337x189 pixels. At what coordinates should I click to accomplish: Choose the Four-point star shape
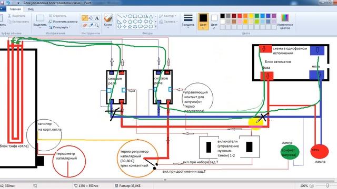(125, 27)
